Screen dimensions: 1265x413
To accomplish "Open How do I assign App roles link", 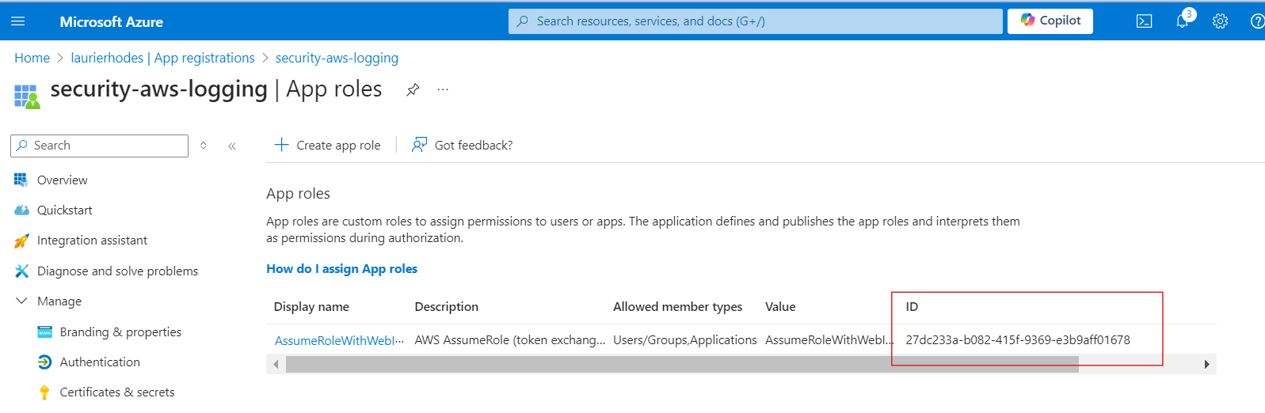I will pyautogui.click(x=341, y=268).
